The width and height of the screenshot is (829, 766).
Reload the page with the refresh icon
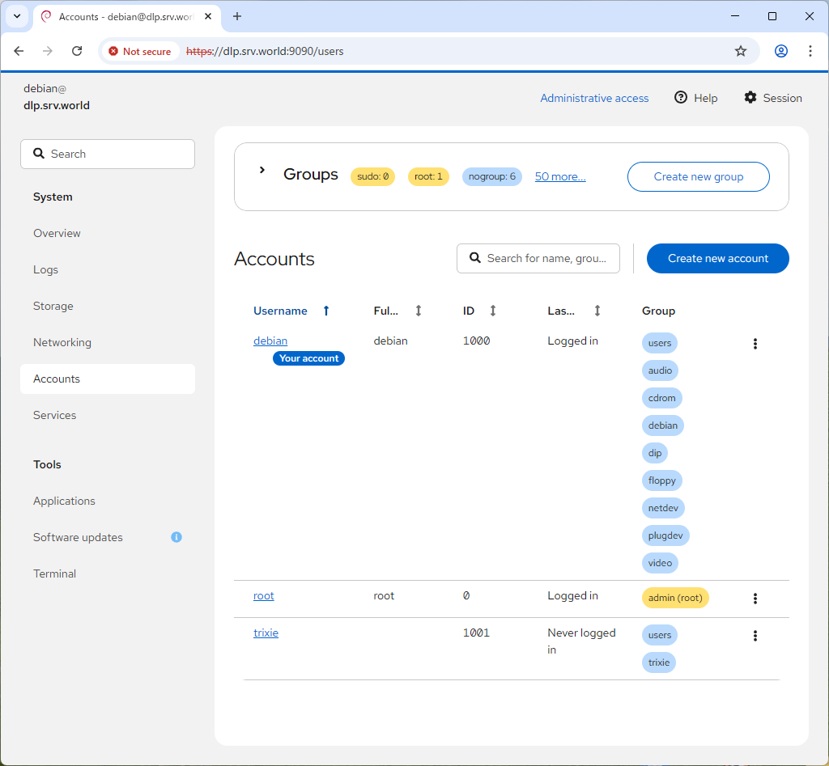[77, 51]
